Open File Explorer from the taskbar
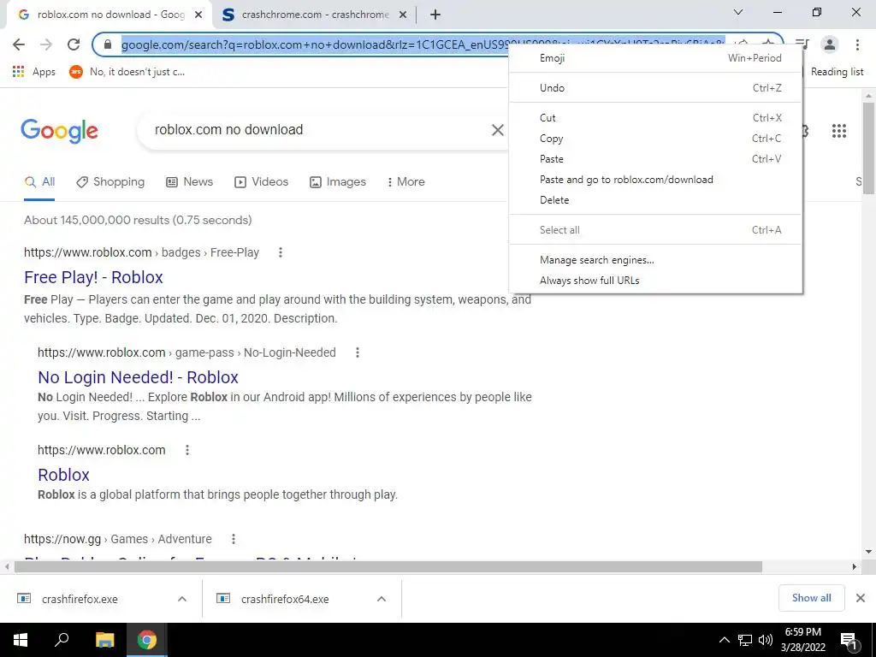Viewport: 876px width, 657px height. click(x=104, y=640)
